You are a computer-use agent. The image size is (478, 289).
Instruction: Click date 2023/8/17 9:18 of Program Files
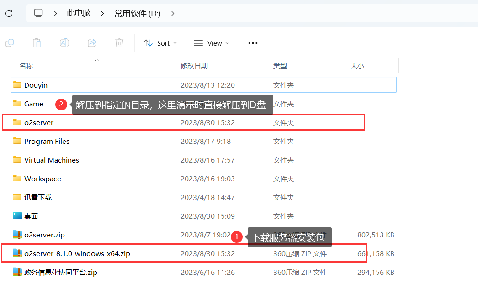coord(206,141)
